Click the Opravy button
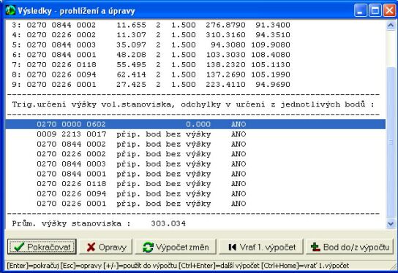398x273 pixels. click(106, 247)
